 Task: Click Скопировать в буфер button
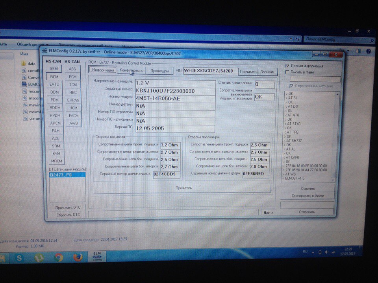[x=308, y=196]
